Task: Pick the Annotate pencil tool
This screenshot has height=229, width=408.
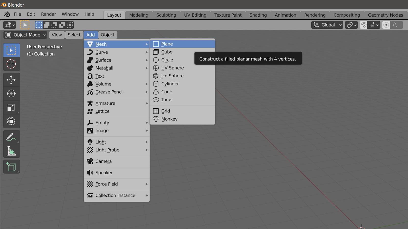Action: click(11, 137)
